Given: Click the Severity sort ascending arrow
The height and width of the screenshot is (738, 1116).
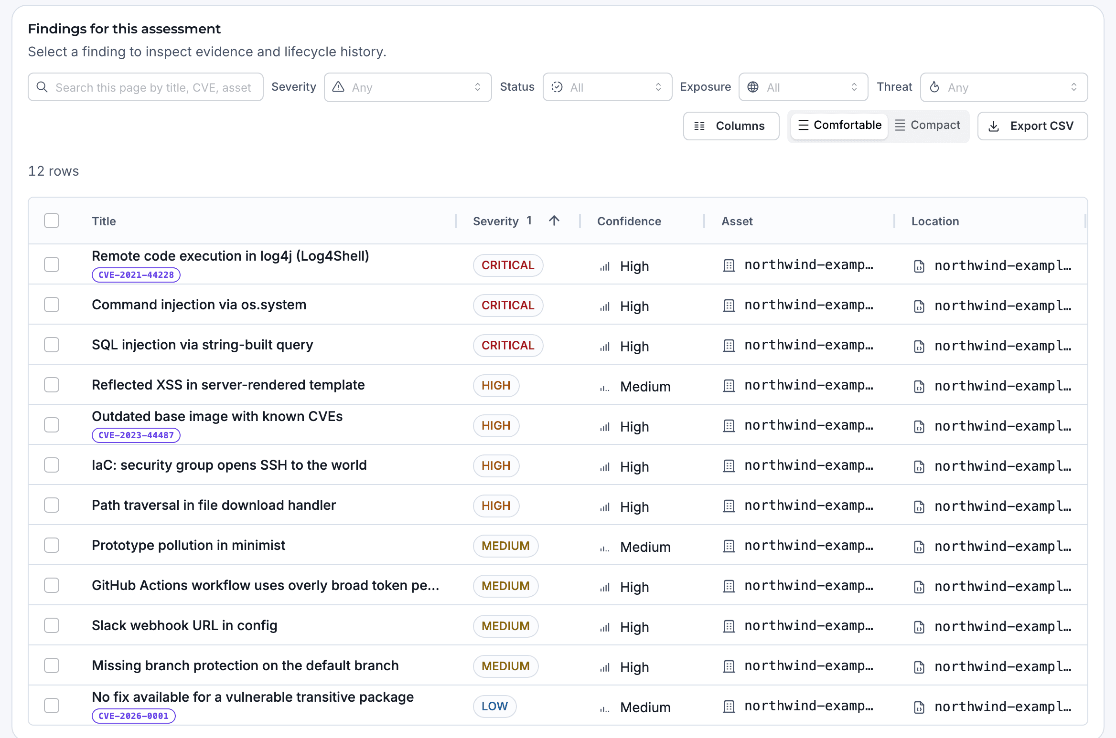Looking at the screenshot, I should [554, 221].
